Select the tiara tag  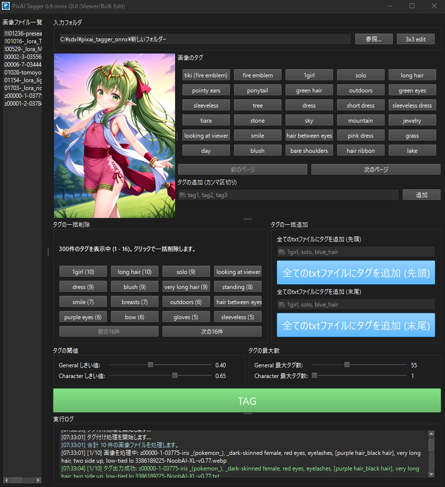click(206, 121)
